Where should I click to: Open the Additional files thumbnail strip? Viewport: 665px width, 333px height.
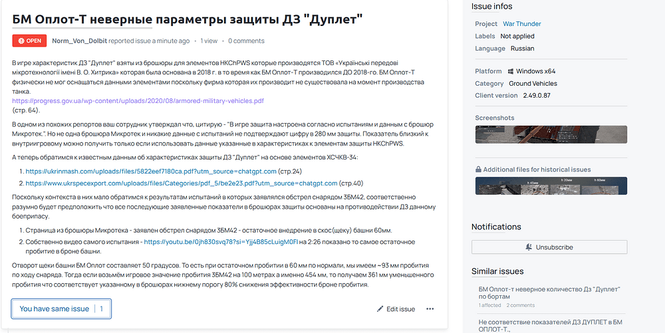[x=551, y=185]
